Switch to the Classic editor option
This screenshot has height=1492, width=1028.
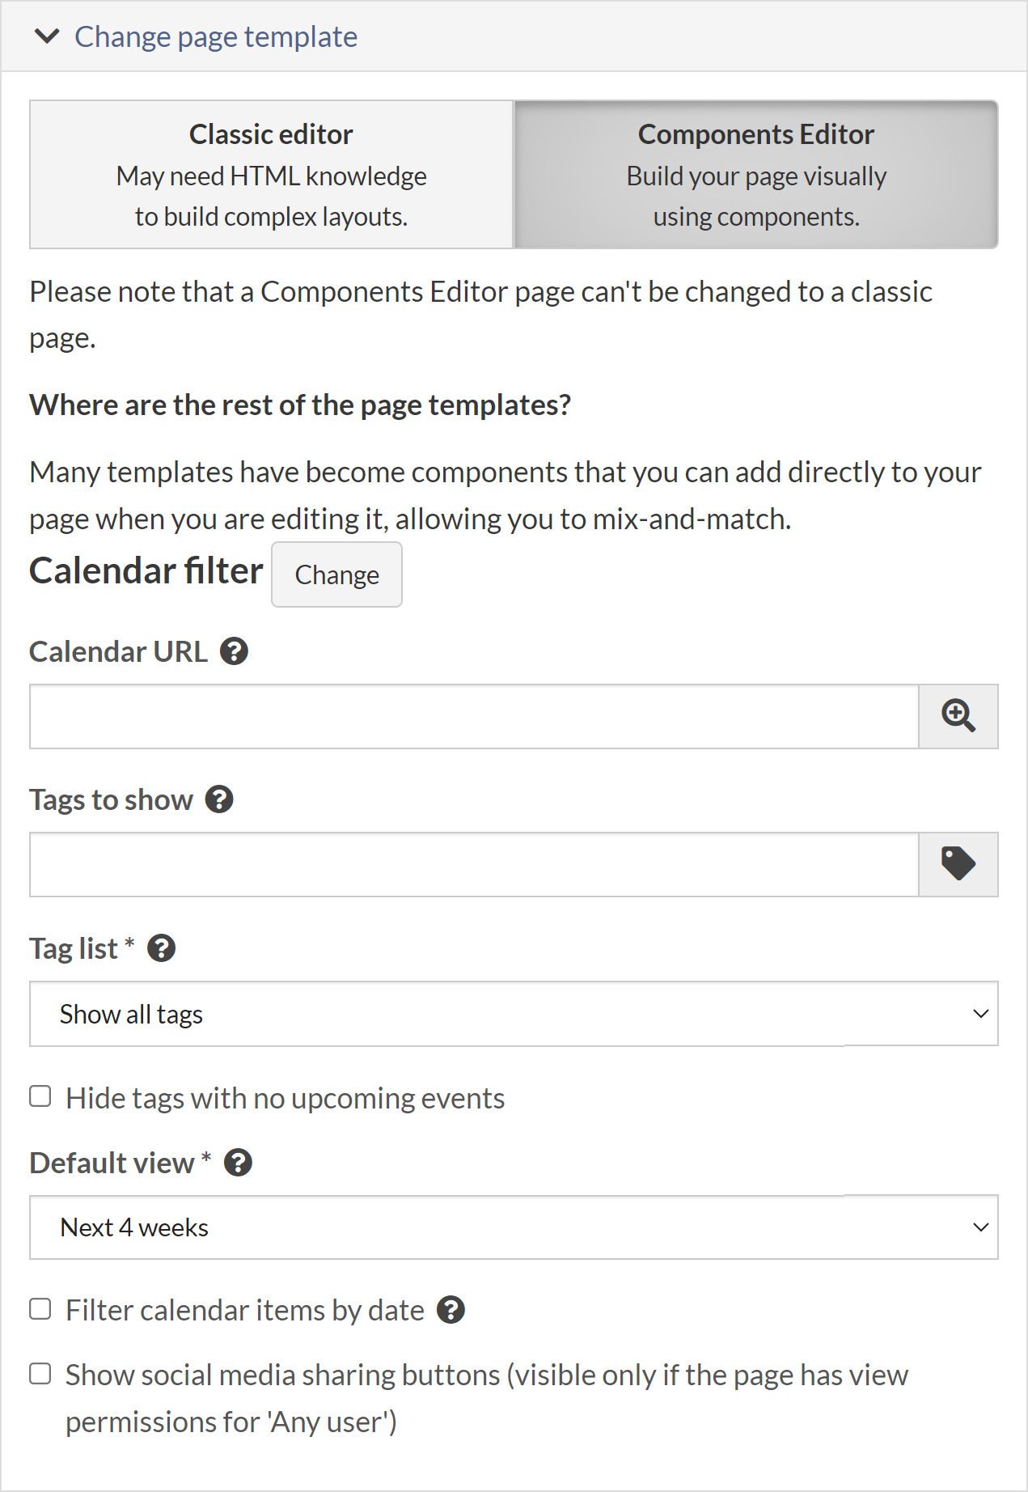tap(271, 174)
